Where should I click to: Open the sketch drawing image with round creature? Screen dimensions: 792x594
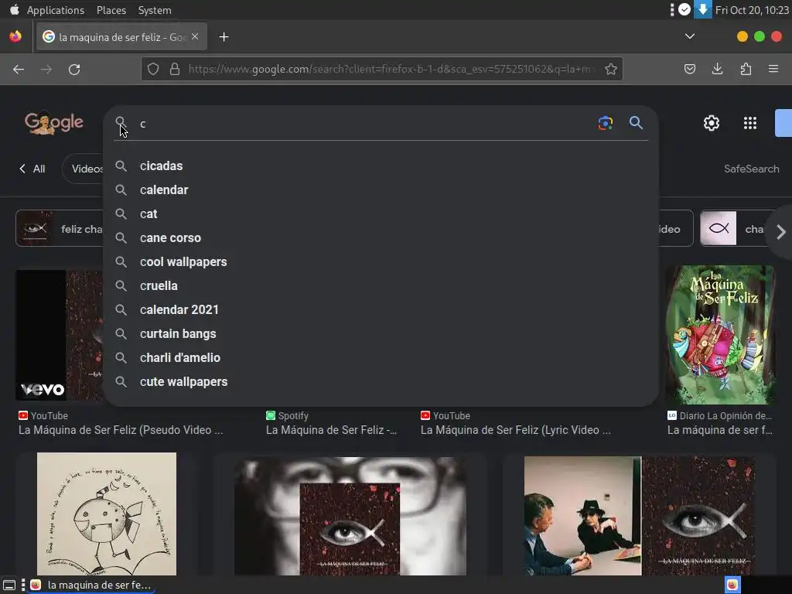coord(107,514)
